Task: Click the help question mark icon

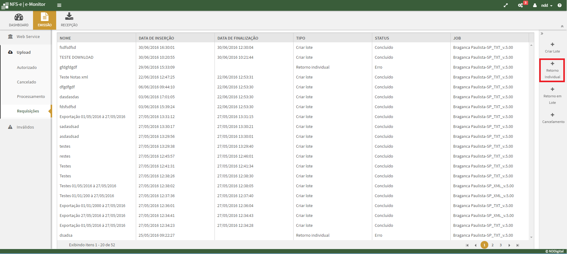Action: [x=560, y=5]
